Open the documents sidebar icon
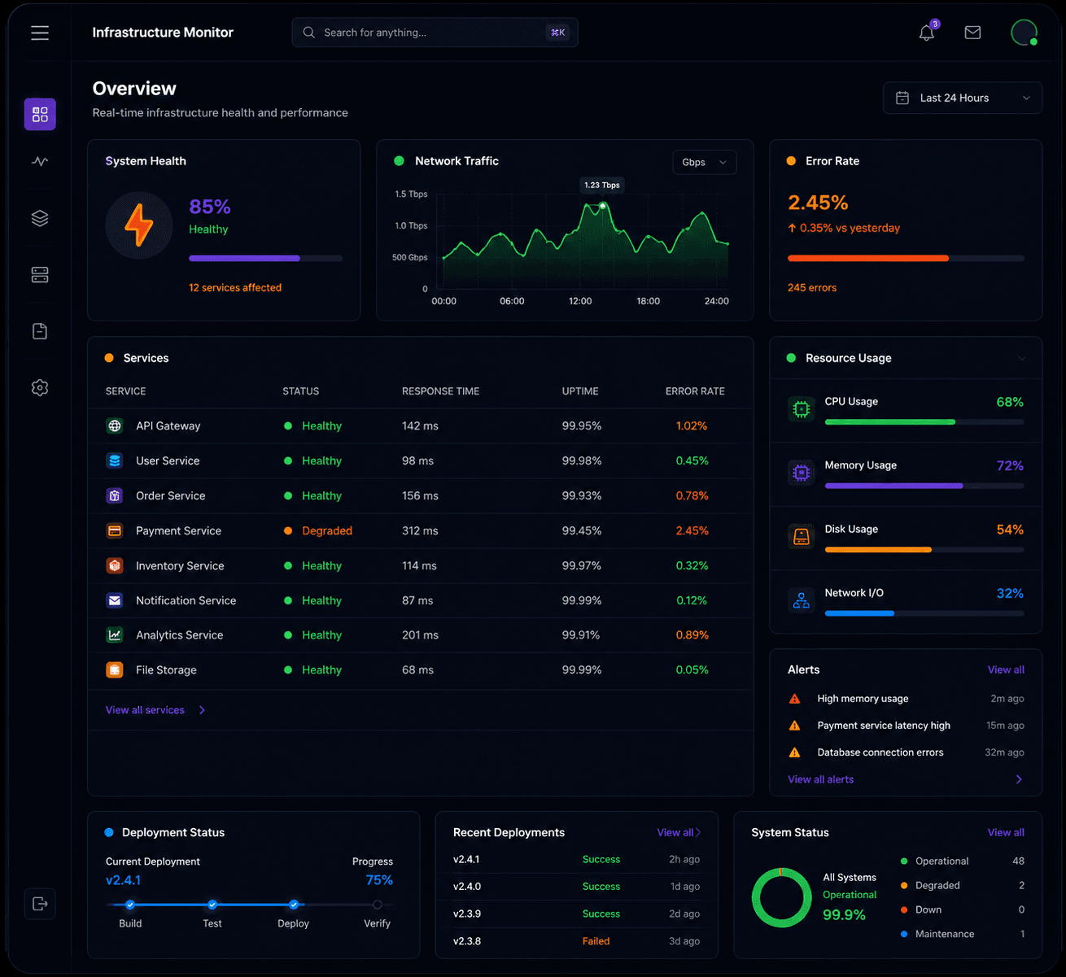The width and height of the screenshot is (1066, 977). (40, 331)
